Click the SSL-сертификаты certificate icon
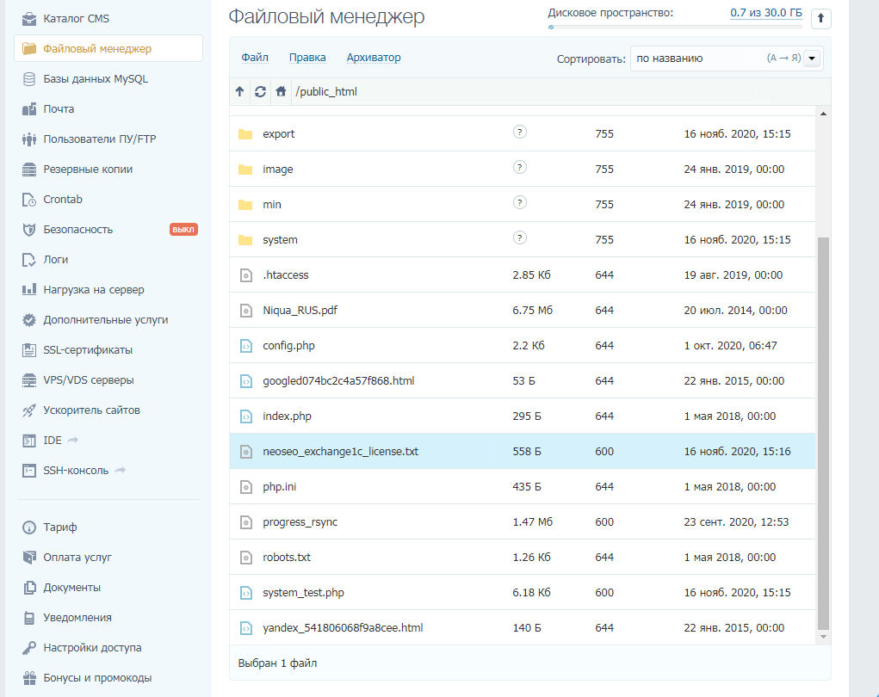This screenshot has height=697, width=879. [29, 350]
